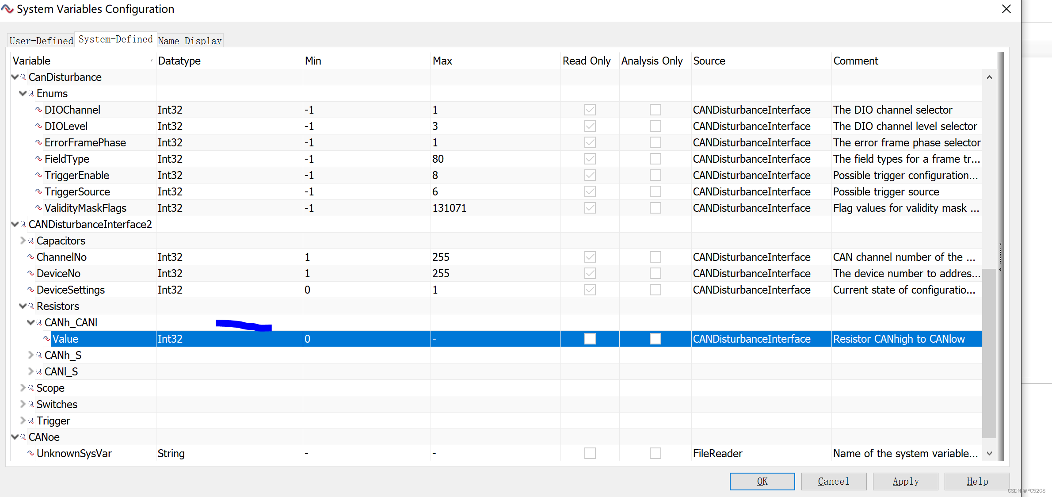Screen dimensions: 1052x497
Task: Click the ChannelNo variable wave icon
Action: point(31,257)
